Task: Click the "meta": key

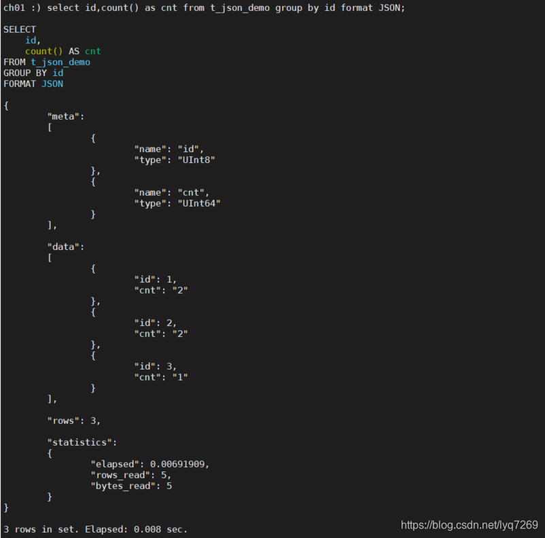Action: (x=66, y=116)
